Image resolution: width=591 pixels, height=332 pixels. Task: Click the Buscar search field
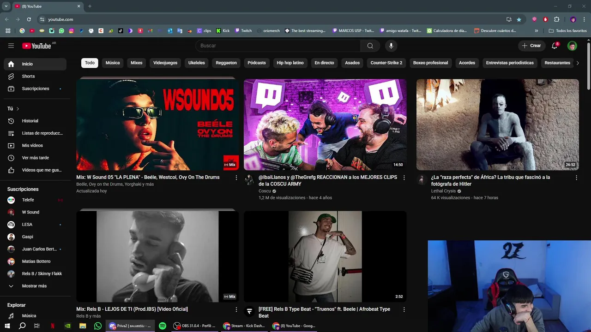pos(278,46)
